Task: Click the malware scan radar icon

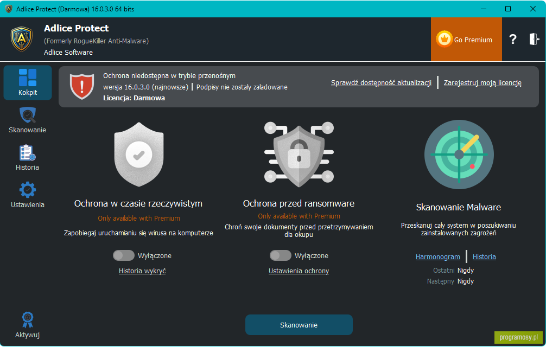Action: (x=459, y=155)
